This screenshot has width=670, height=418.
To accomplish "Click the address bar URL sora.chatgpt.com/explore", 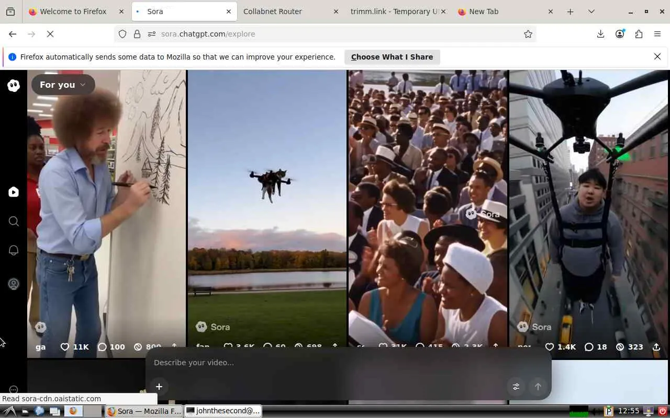I will 208,34.
